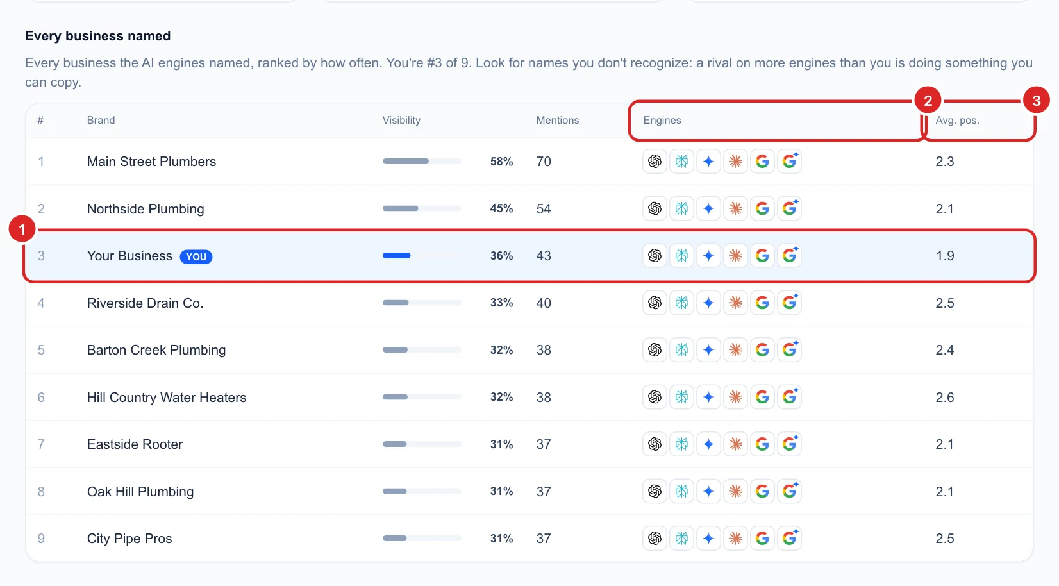1059x586 pixels.
Task: Click Perplexity icon in Oak Hill Plumbing row
Action: pyautogui.click(x=681, y=491)
